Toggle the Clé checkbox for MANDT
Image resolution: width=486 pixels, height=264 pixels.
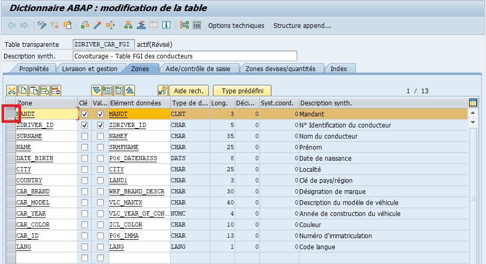pos(84,114)
